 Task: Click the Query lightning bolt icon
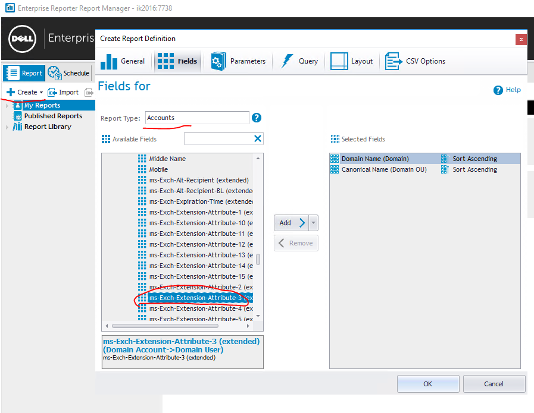287,61
